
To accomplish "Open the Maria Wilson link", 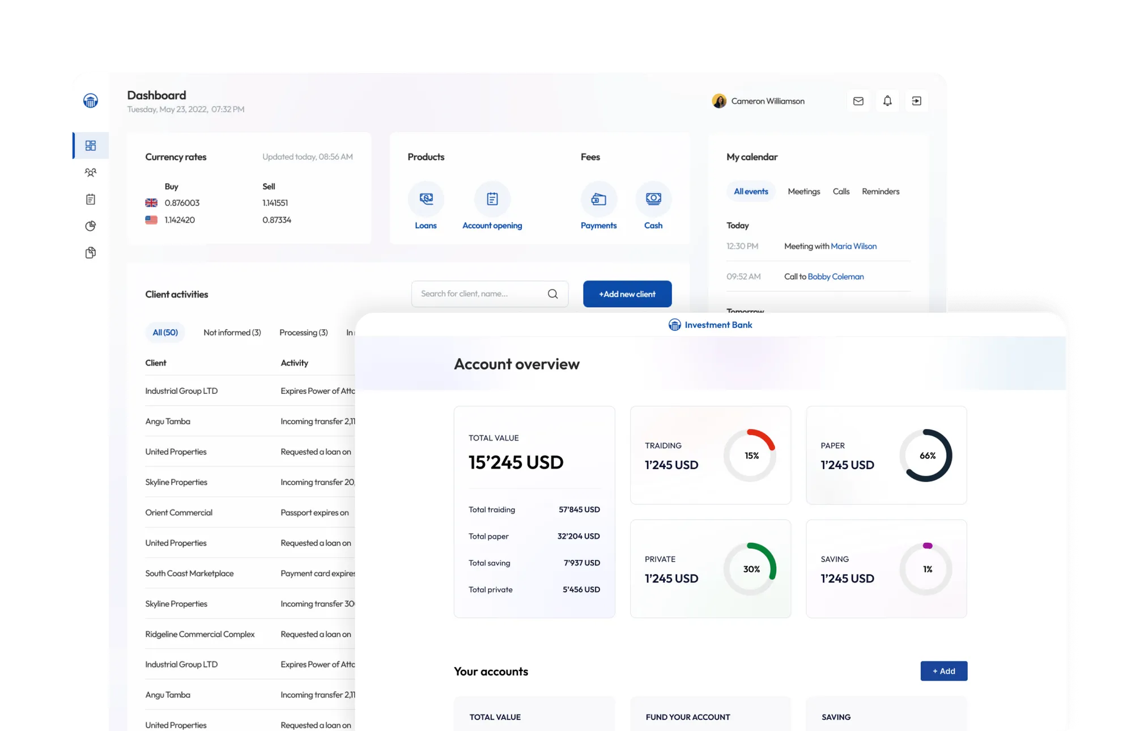I will coord(853,246).
